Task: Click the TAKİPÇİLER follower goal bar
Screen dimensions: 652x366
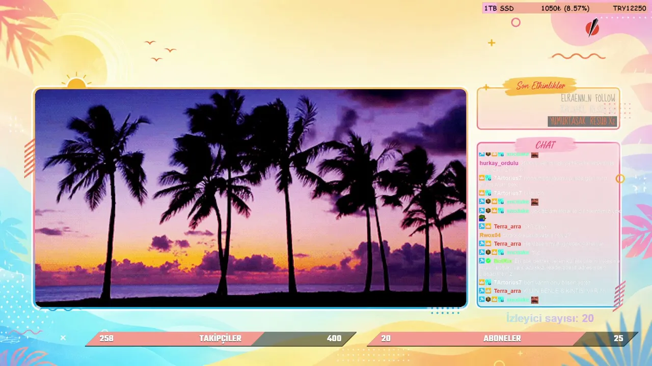Action: (221, 339)
